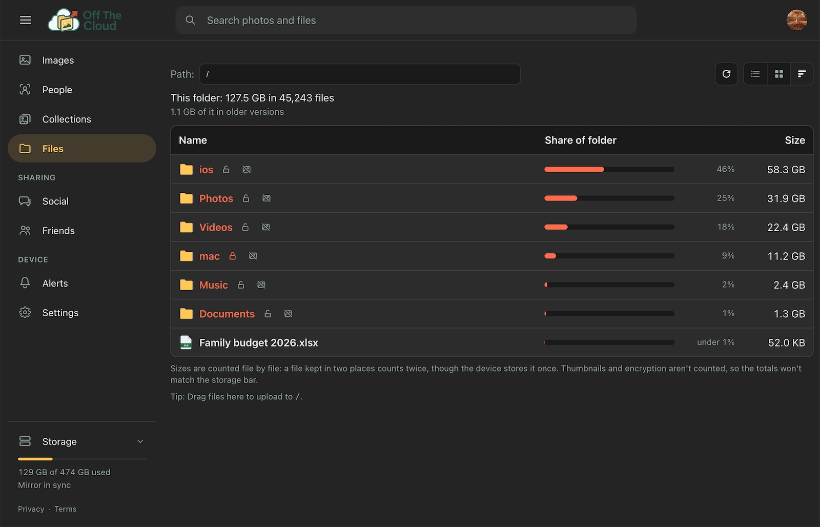
Task: Click the Off The Cloud logo
Action: 85,20
